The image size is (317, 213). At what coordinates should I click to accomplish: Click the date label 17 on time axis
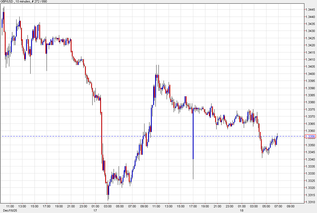pyautogui.click(x=95, y=210)
